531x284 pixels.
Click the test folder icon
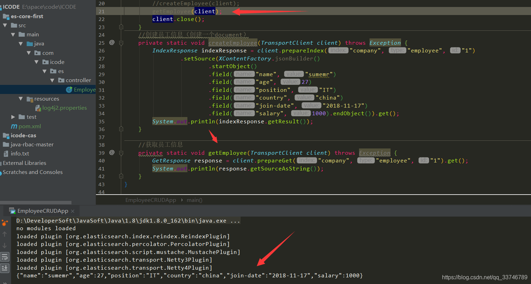(22, 117)
